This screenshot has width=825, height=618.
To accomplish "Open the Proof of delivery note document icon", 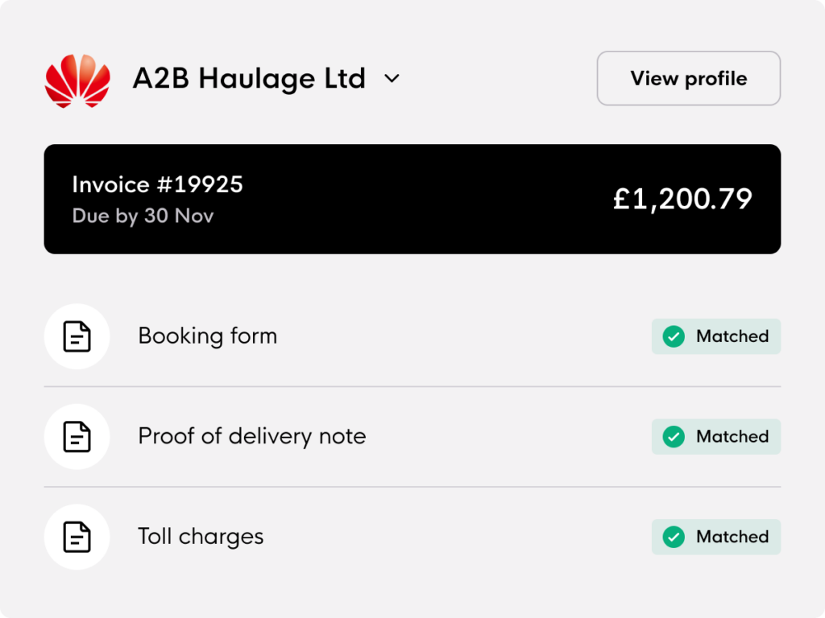I will pyautogui.click(x=77, y=437).
